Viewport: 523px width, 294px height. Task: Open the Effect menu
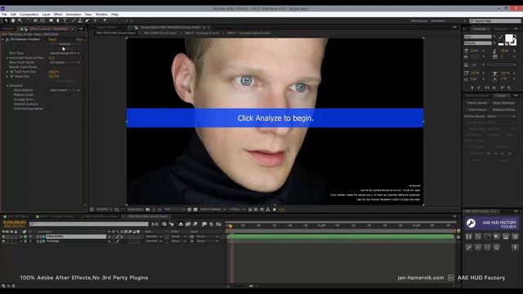pos(58,15)
